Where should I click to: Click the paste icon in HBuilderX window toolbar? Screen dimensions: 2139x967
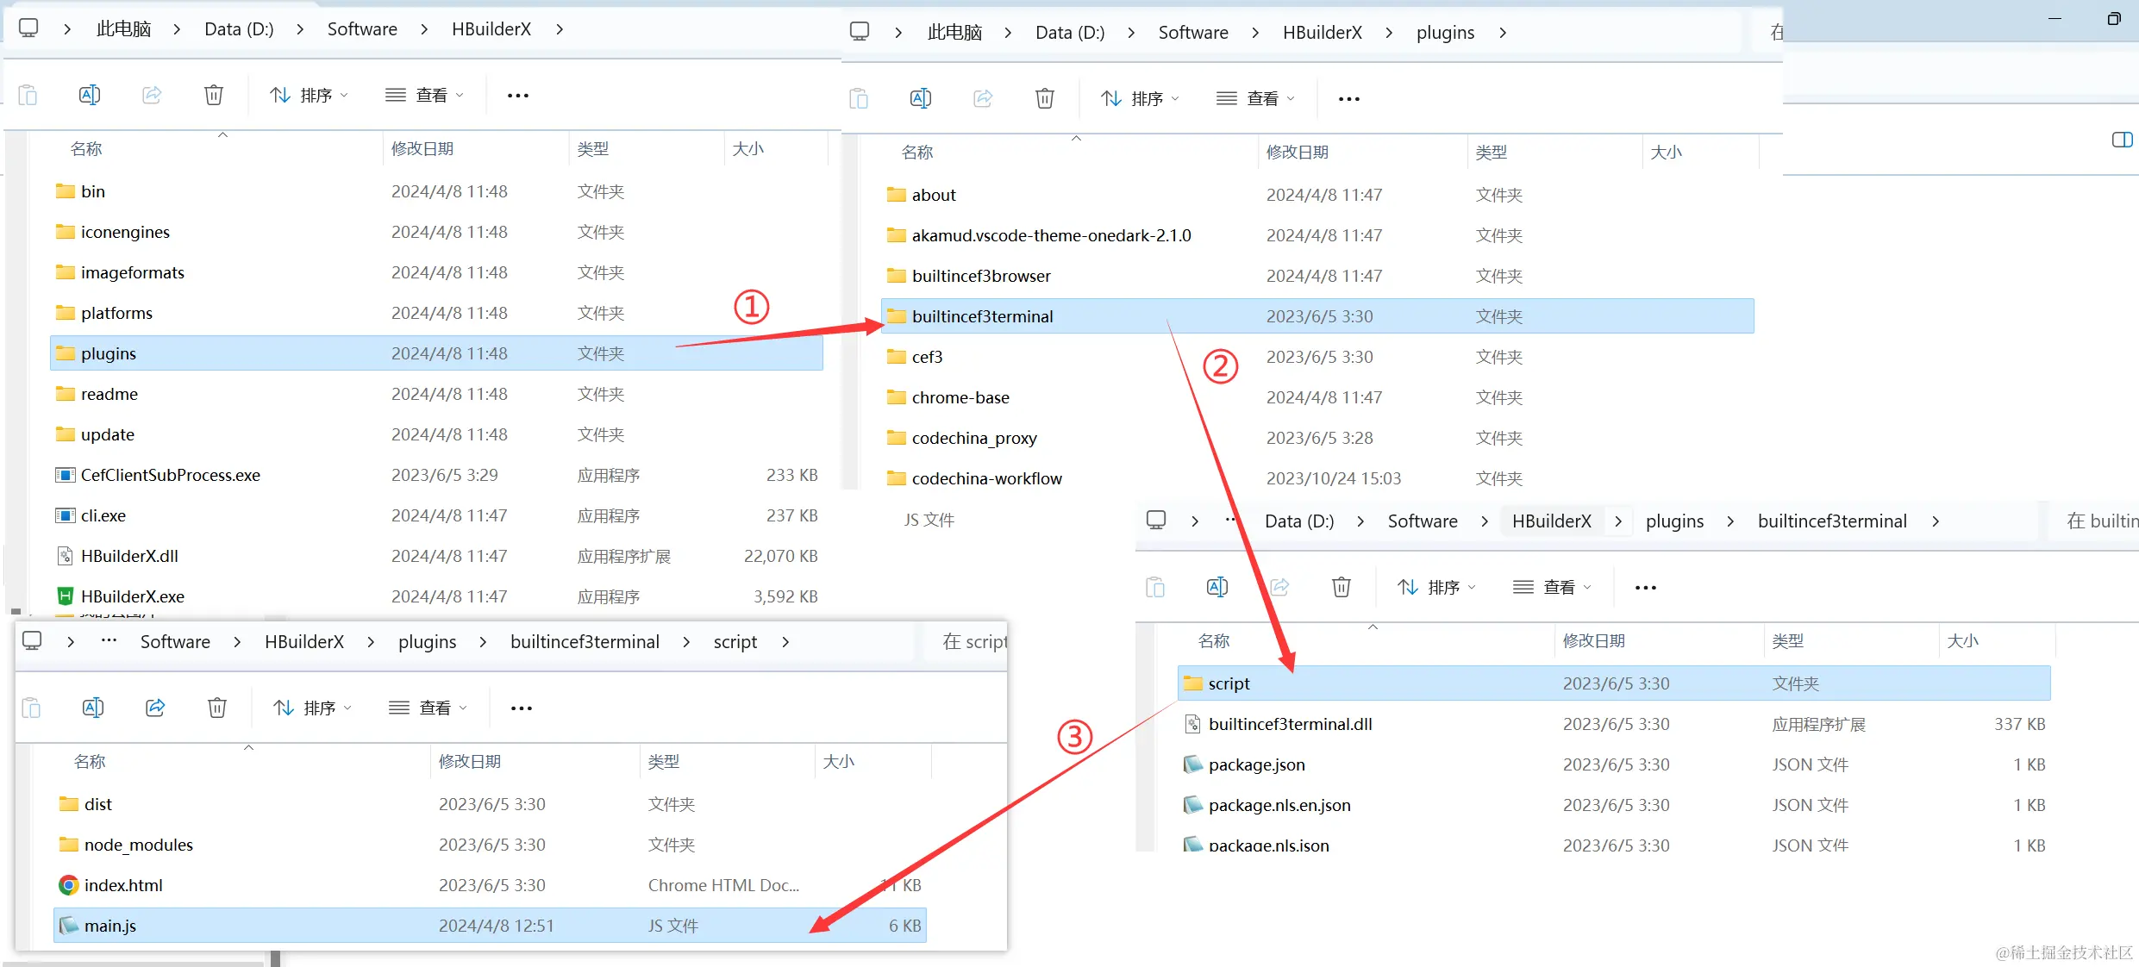(x=28, y=95)
